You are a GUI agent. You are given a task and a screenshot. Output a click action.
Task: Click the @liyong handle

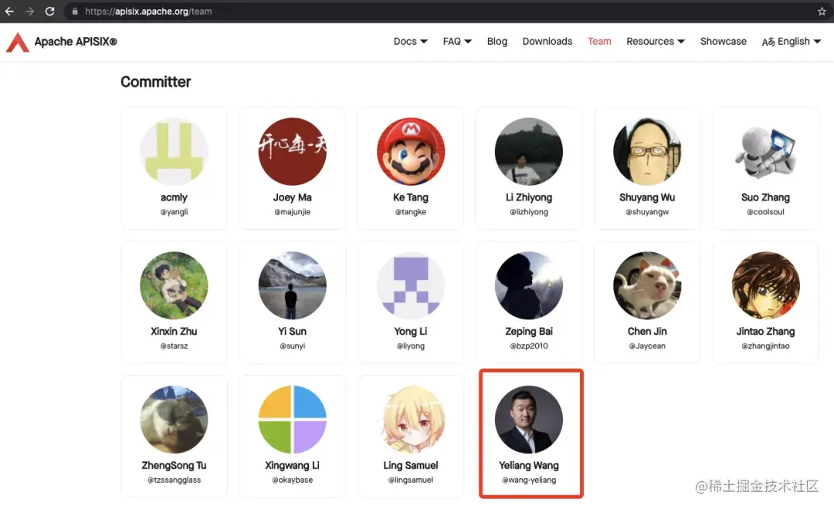(x=411, y=346)
